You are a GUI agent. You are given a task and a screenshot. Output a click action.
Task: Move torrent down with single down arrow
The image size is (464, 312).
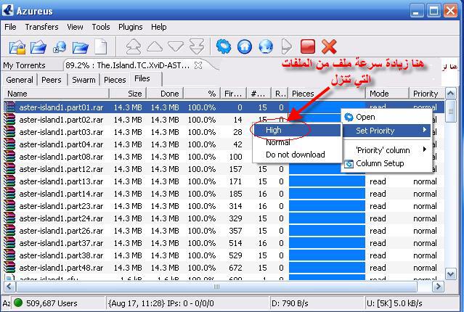(176, 46)
